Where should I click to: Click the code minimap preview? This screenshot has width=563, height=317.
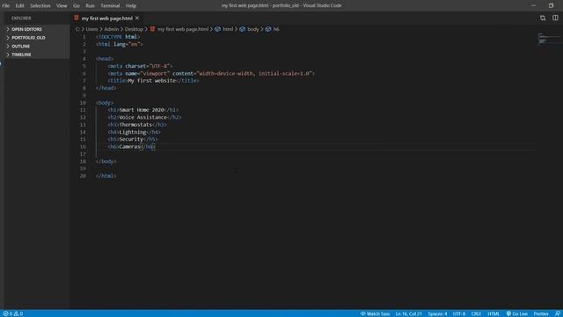549,39
